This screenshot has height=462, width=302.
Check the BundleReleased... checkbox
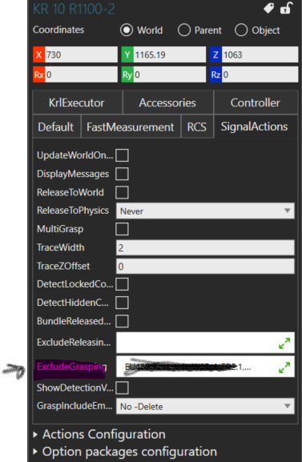click(122, 321)
